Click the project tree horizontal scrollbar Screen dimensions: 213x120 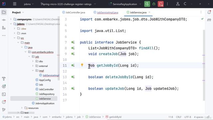(x=21, y=113)
